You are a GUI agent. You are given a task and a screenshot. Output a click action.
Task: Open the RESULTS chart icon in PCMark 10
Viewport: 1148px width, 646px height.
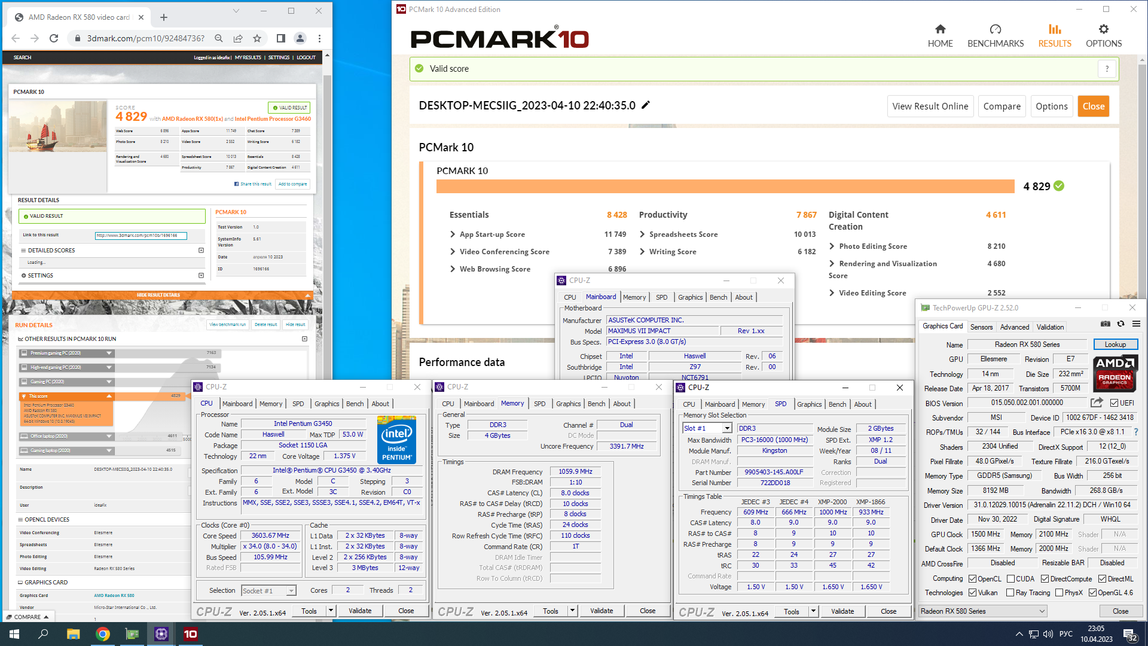pos(1055,29)
